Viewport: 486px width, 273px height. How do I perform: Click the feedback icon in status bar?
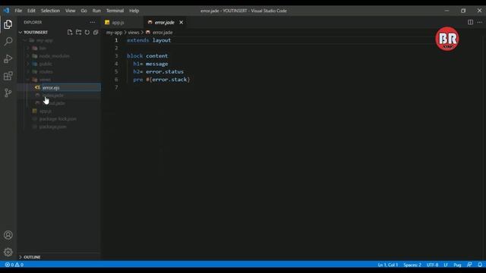[x=469, y=265]
